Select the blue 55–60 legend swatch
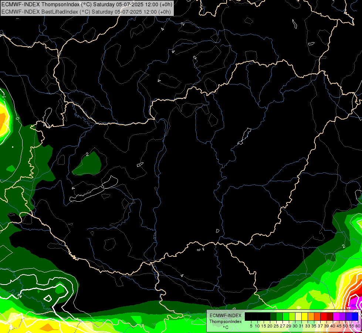The height and width of the screenshot is (333, 362). [355, 317]
